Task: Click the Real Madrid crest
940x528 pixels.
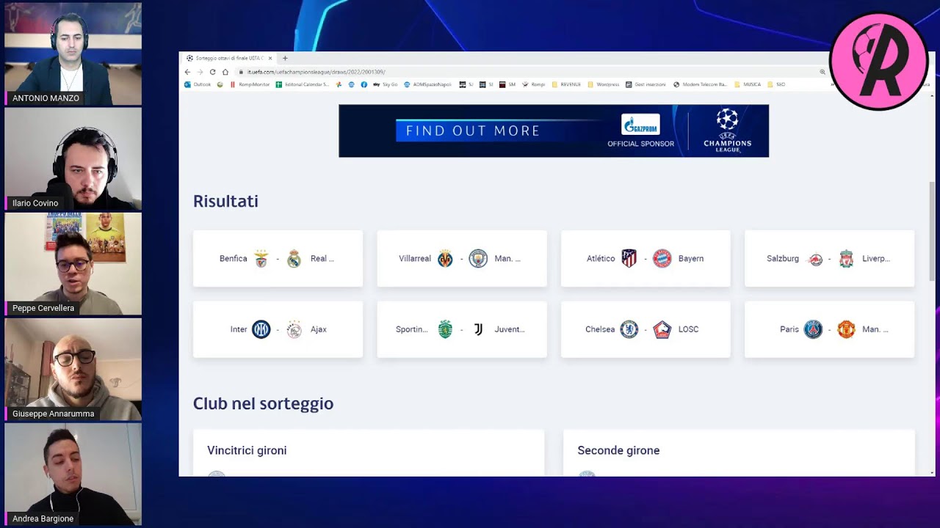Action: pyautogui.click(x=294, y=258)
